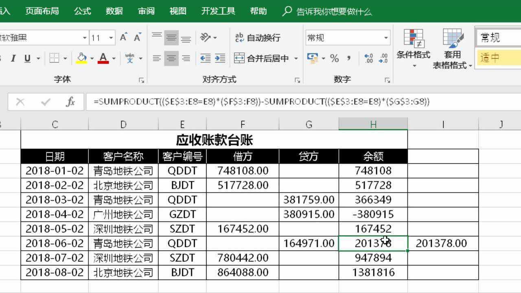Open 帮助 tab
Viewport: 521px width, 293px height.
[x=258, y=11]
